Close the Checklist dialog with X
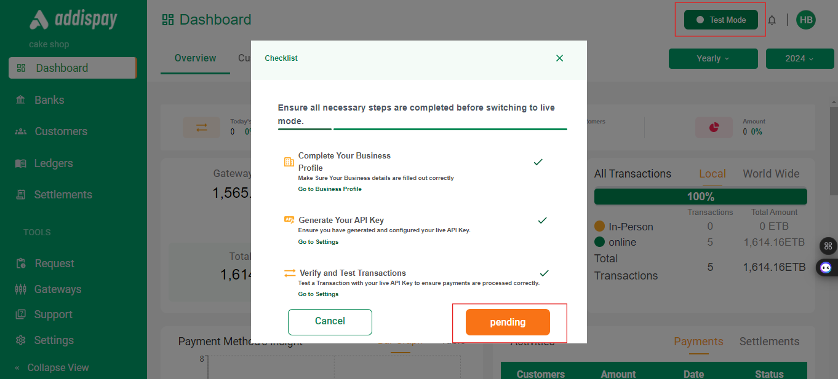838x379 pixels. pos(559,58)
